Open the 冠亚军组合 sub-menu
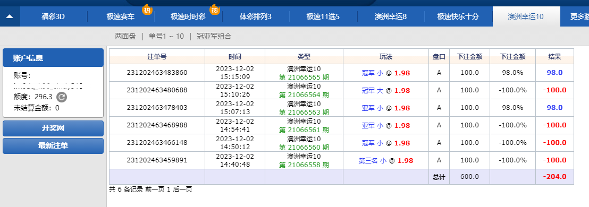Viewport: 589px width, 207px height. tap(214, 37)
